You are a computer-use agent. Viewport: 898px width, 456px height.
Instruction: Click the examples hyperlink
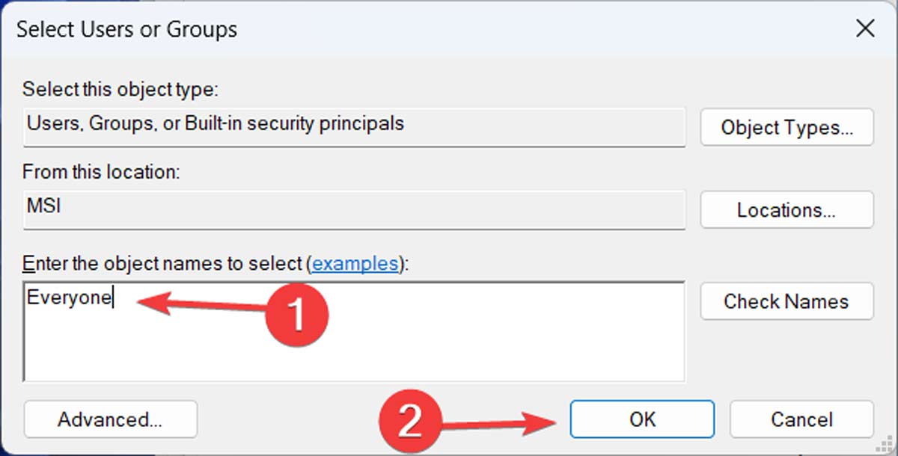(355, 263)
